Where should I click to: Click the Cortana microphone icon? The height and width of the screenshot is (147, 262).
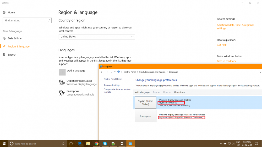(x=63, y=144)
